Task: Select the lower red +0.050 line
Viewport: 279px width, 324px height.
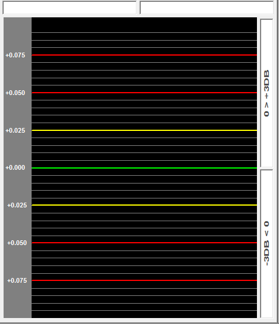Action: (144, 243)
